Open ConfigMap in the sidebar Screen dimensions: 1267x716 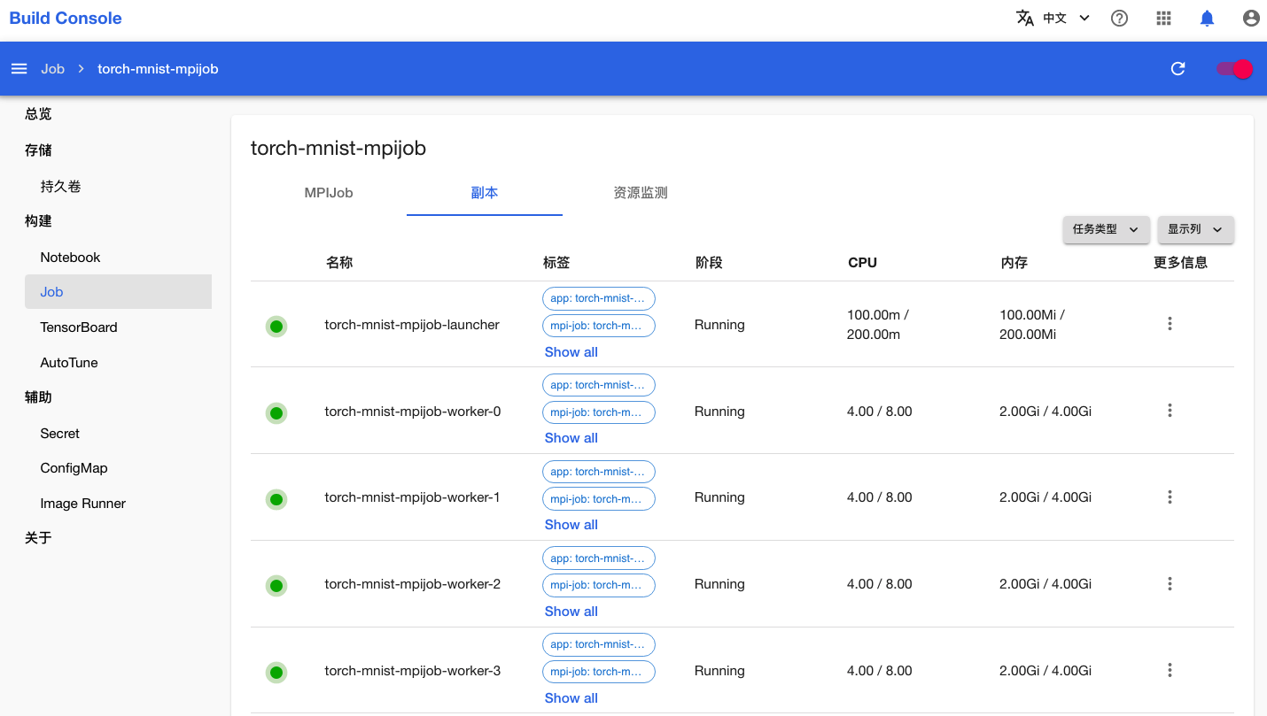pyautogui.click(x=74, y=468)
